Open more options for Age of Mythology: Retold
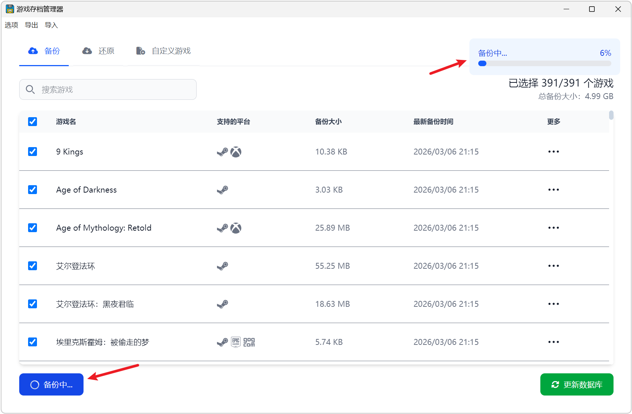Image resolution: width=632 pixels, height=414 pixels. point(554,228)
